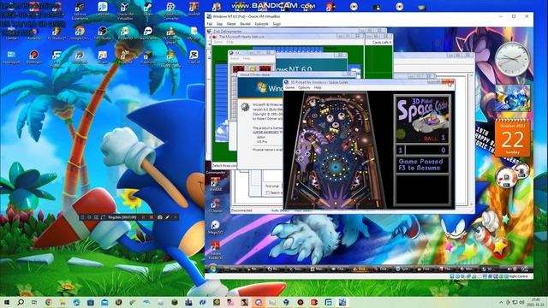Open Google Chrome desktop shortcut
Image resolution: width=548 pixels, height=308 pixels.
pyautogui.click(x=80, y=33)
